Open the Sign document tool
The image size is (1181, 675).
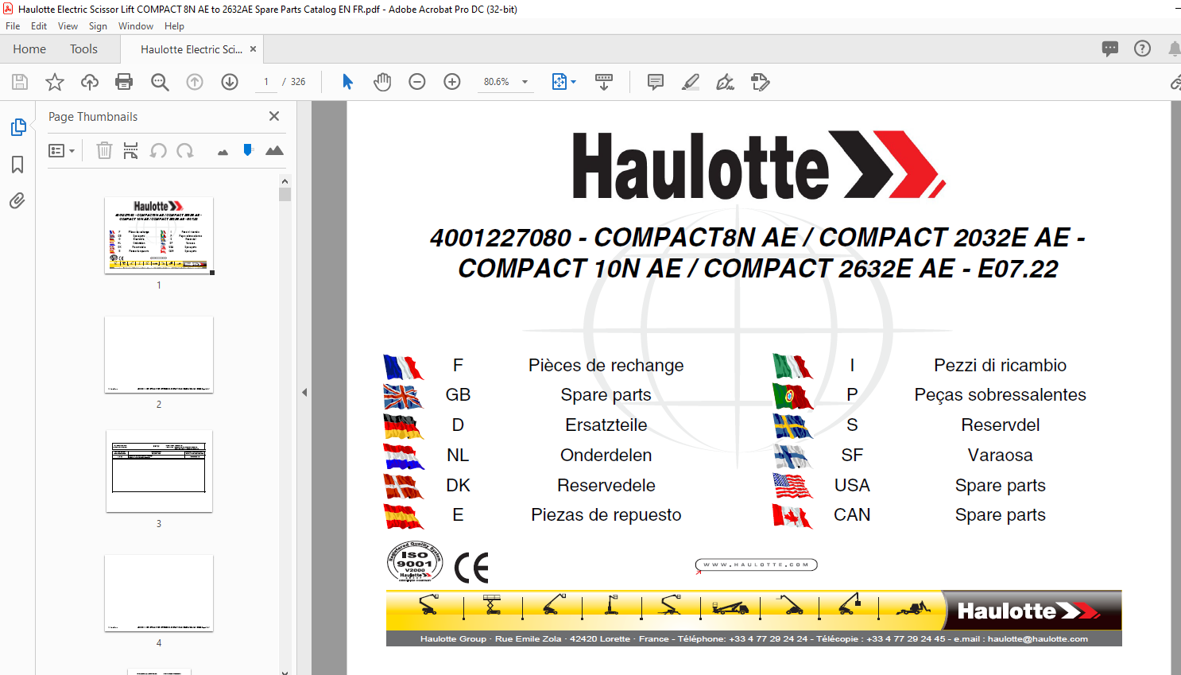tap(725, 82)
